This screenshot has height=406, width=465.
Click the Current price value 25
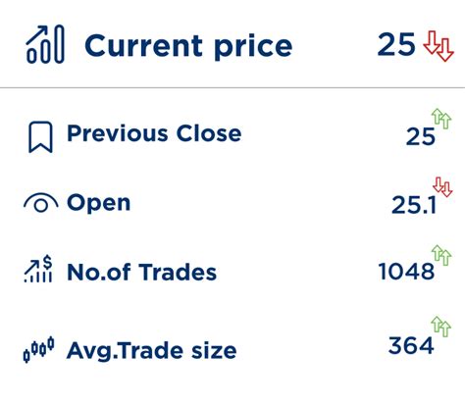pos(396,44)
